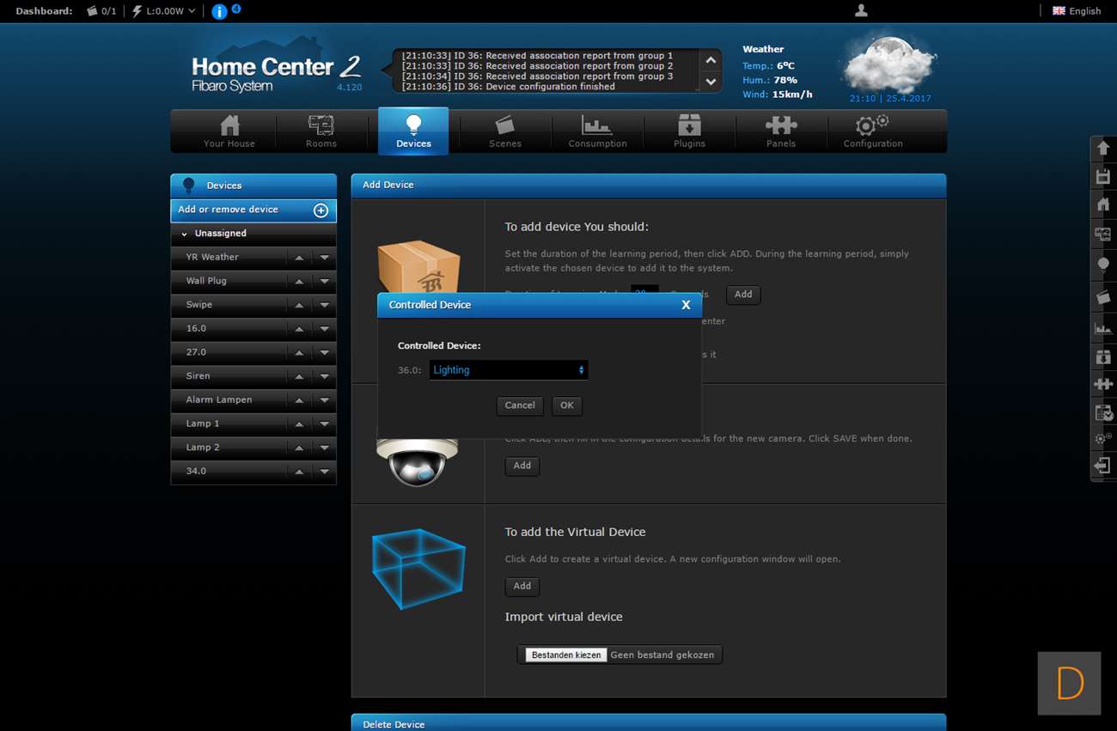Viewport: 1117px width, 731px height.
Task: Move Alarm Lampen down
Action: [324, 400]
